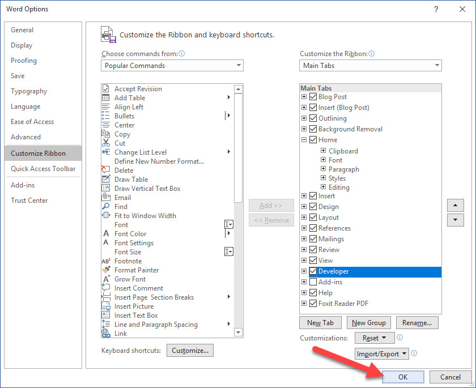Select the Quick Access Toolbar category

pyautogui.click(x=43, y=169)
